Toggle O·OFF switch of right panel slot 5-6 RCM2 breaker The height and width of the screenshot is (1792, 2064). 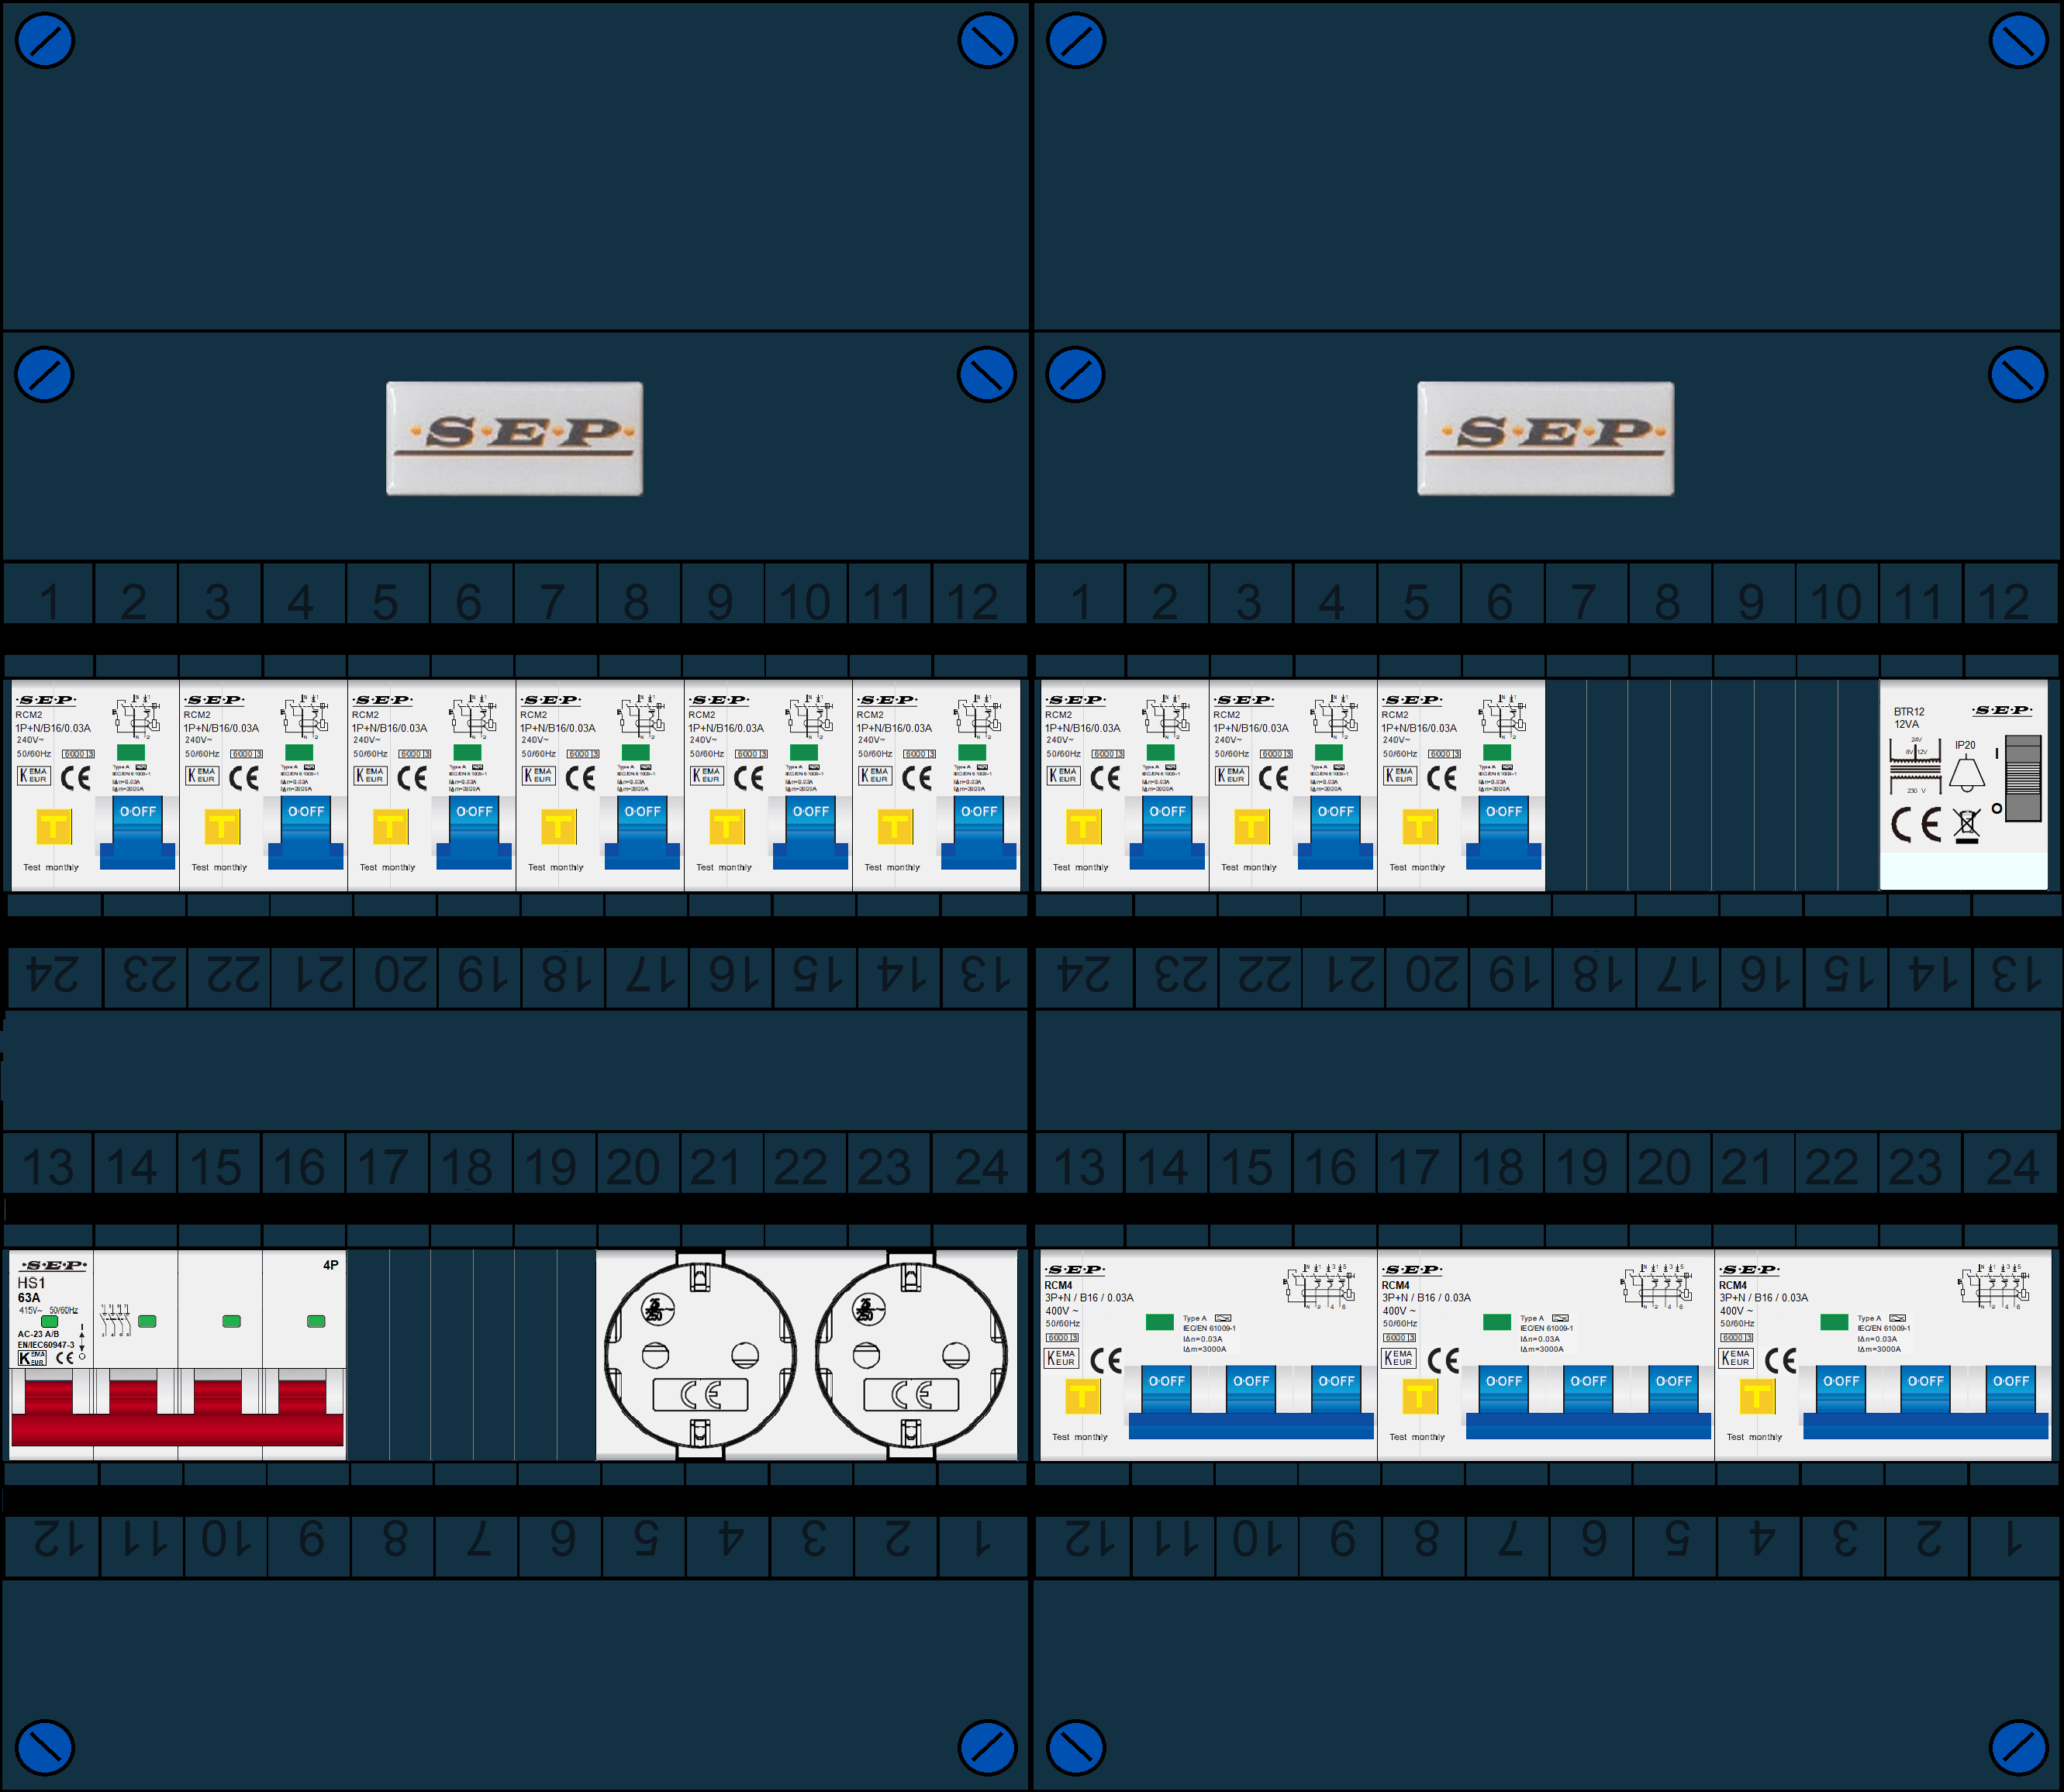1503,832
